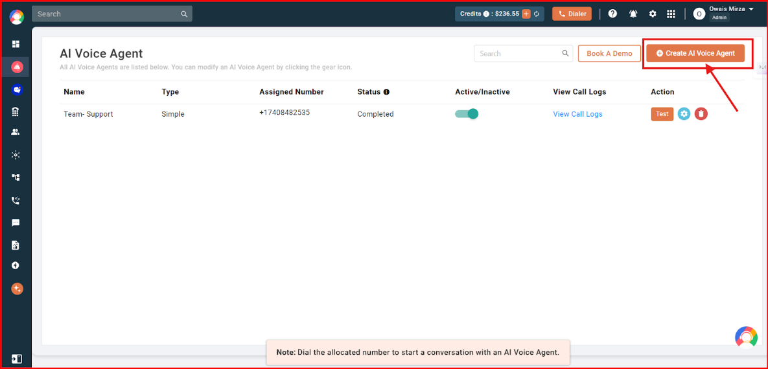Open the settings gear in the top bar
The image size is (768, 369).
point(653,14)
